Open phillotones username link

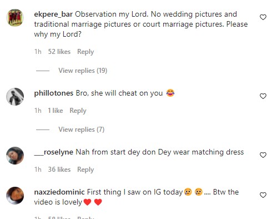coord(54,93)
